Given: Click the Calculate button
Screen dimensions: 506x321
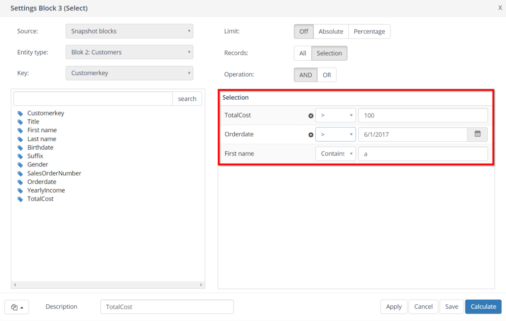Looking at the screenshot, I should click(483, 307).
